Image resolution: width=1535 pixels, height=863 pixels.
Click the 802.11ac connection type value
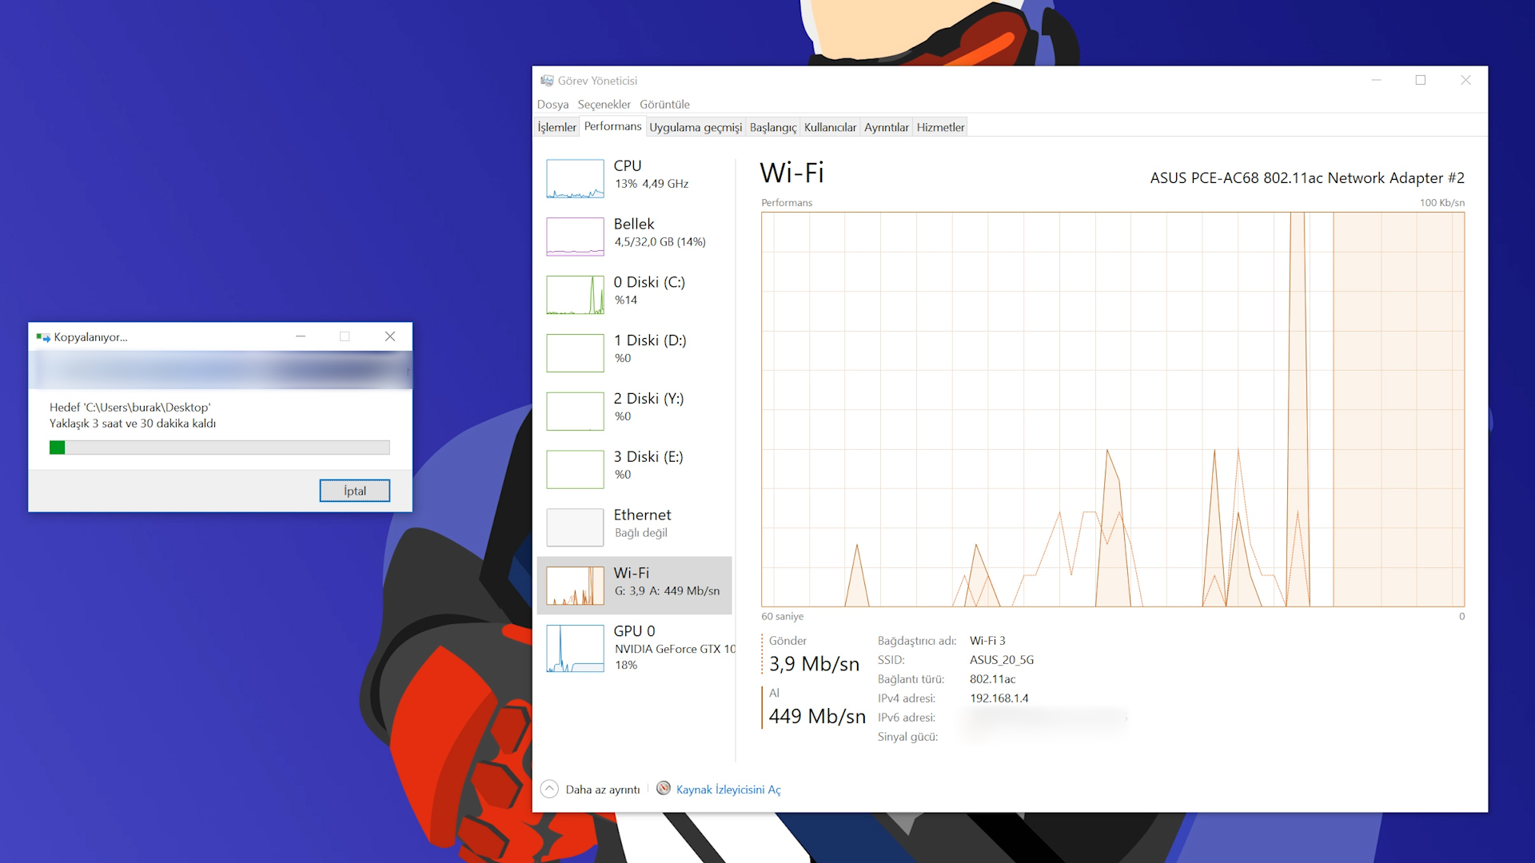pos(992,679)
